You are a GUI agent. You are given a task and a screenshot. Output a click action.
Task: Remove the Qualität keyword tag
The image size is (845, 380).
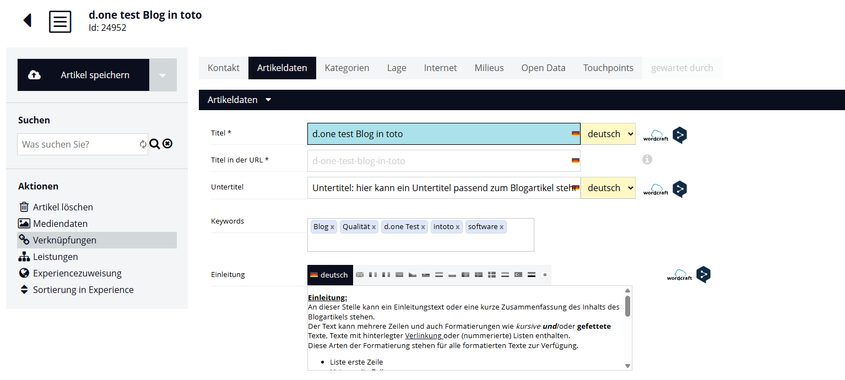click(x=374, y=227)
